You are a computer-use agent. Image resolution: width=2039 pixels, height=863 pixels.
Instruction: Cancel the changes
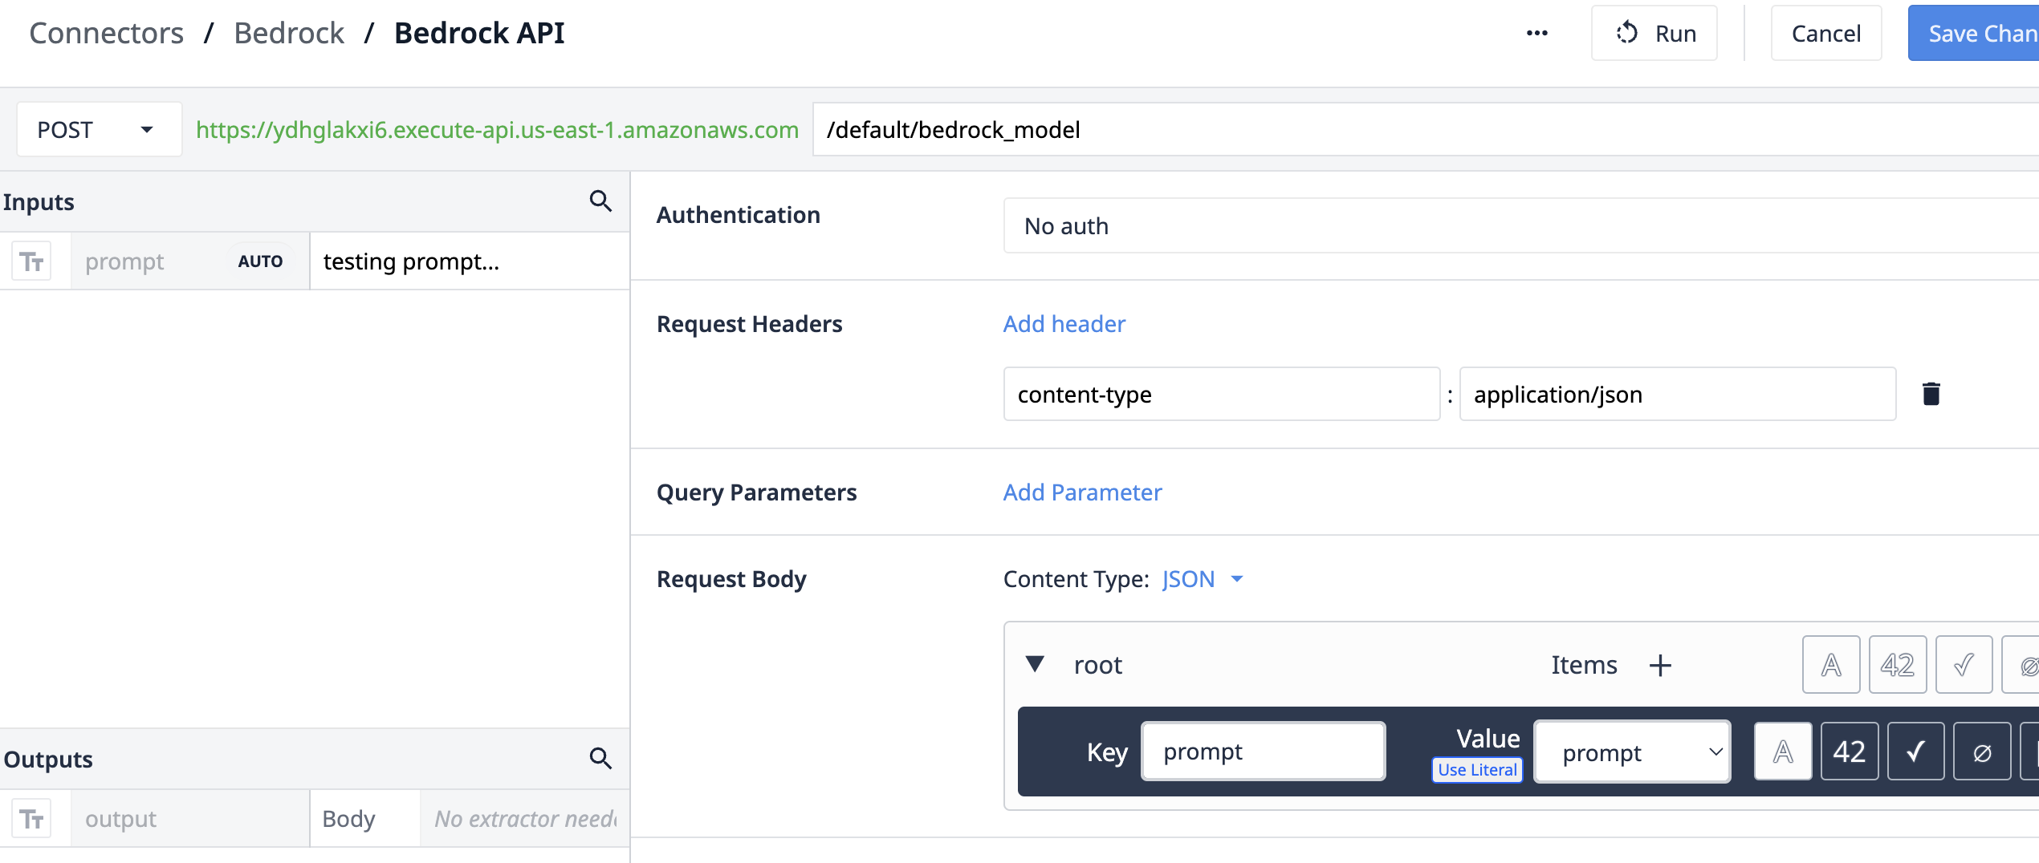click(1826, 33)
